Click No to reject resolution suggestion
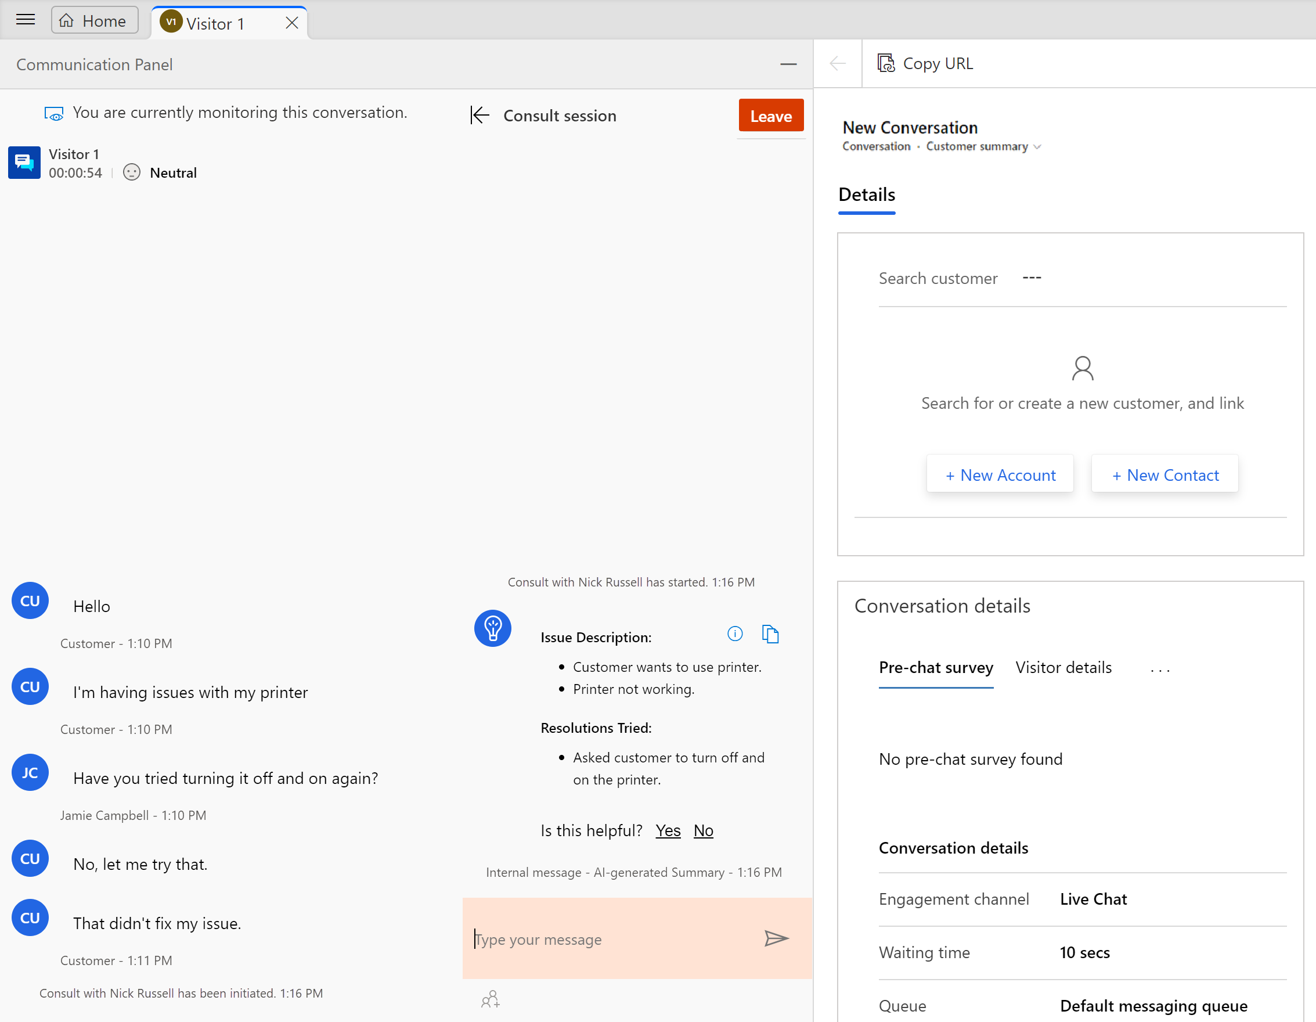 [704, 830]
